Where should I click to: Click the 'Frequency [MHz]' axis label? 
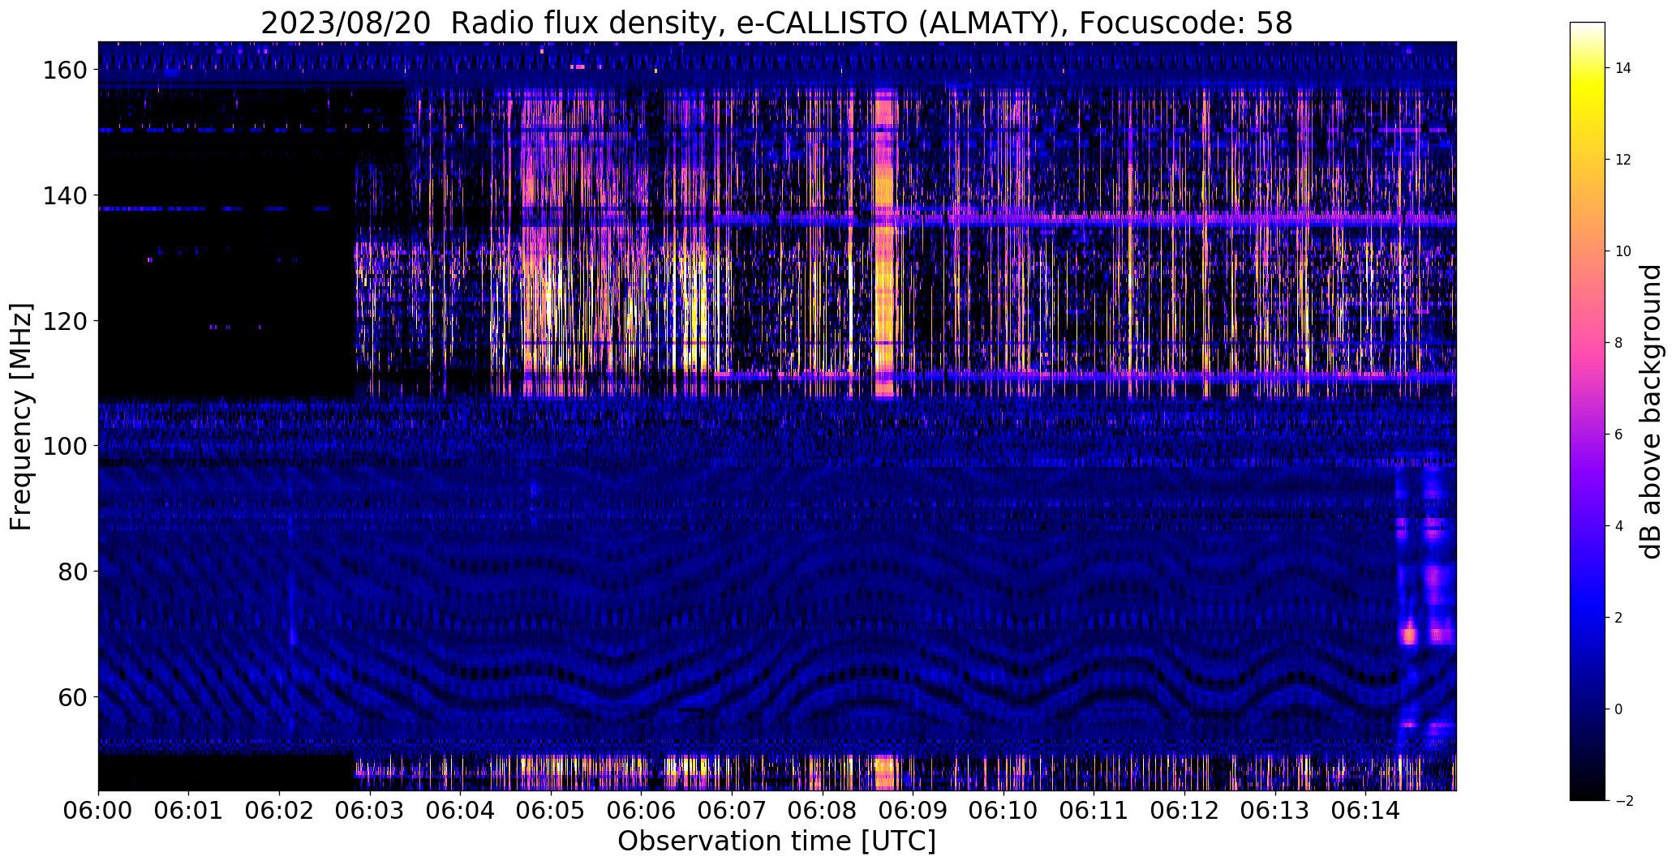21,417
